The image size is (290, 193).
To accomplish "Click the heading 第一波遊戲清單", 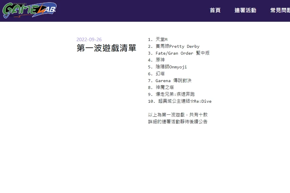I will [x=106, y=48].
